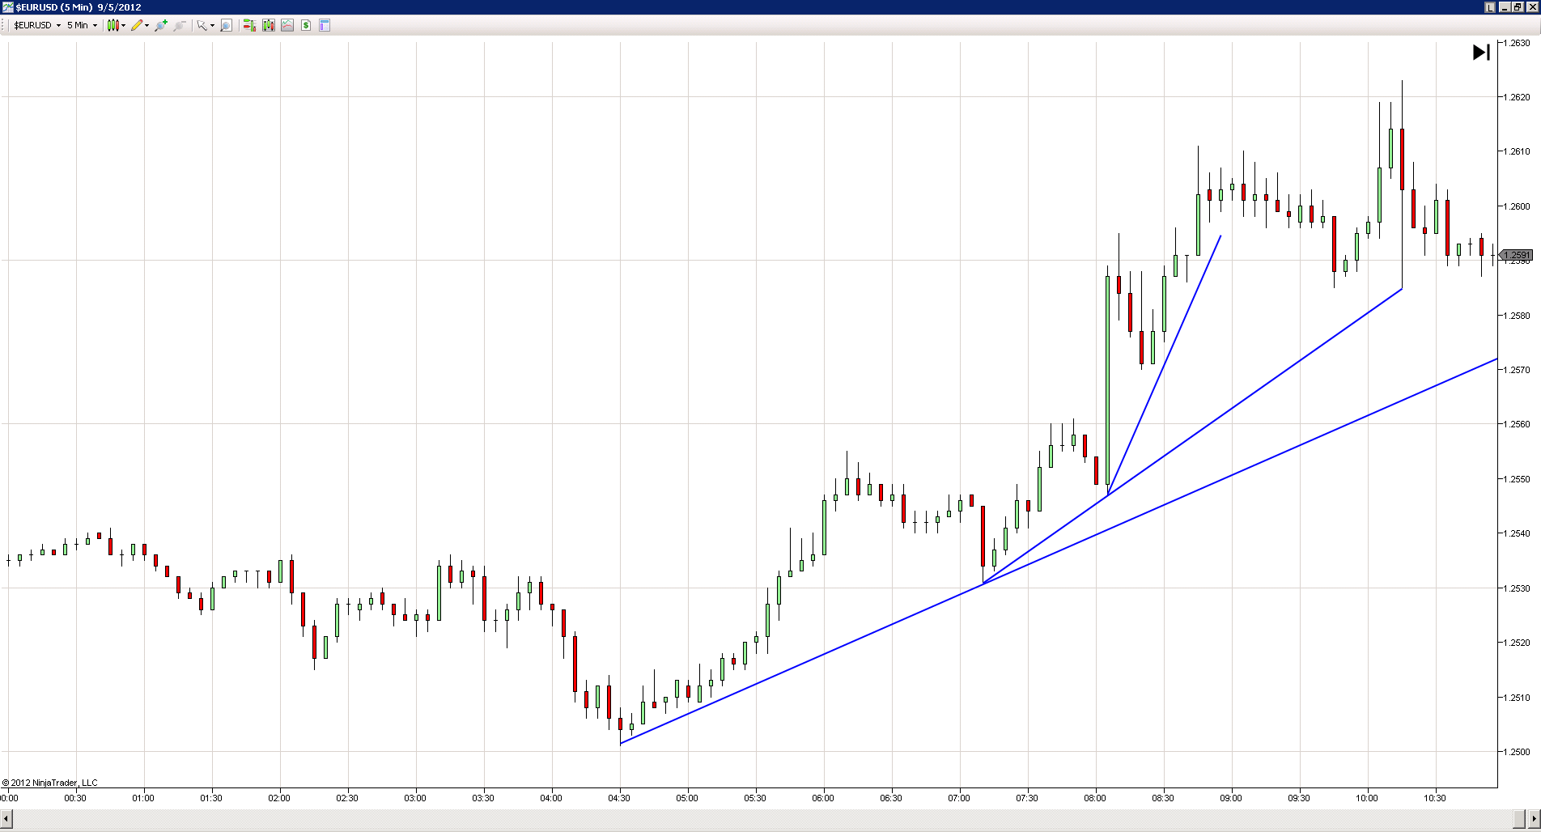Click the 01:00 time axis label
This screenshot has width=1541, height=832.
(143, 798)
